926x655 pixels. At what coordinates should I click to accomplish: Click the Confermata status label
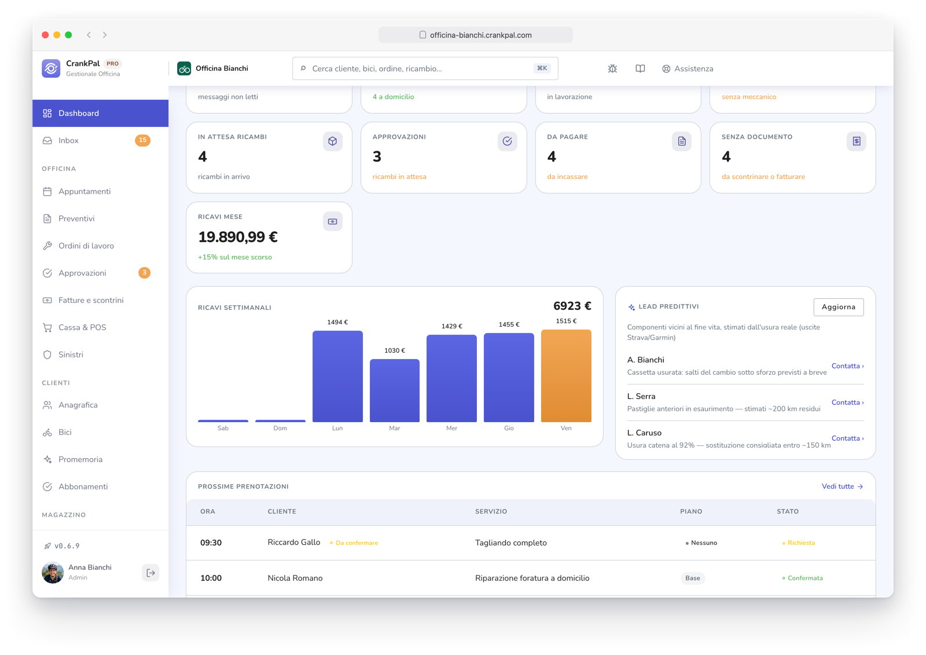point(802,578)
